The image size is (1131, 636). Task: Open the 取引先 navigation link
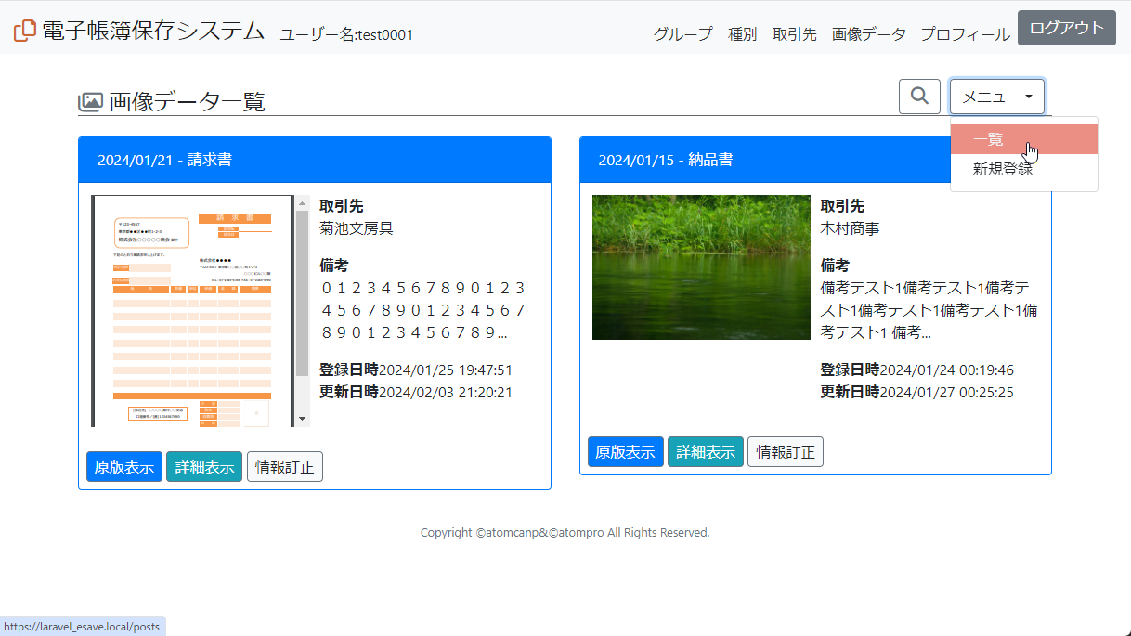794,34
